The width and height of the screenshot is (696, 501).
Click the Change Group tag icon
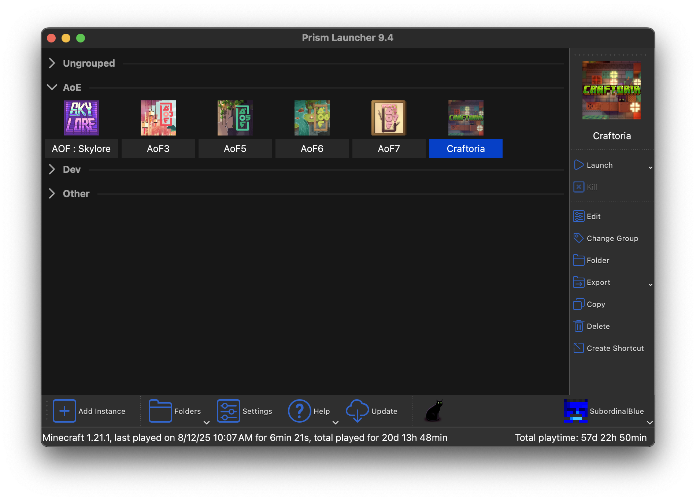[x=579, y=238]
